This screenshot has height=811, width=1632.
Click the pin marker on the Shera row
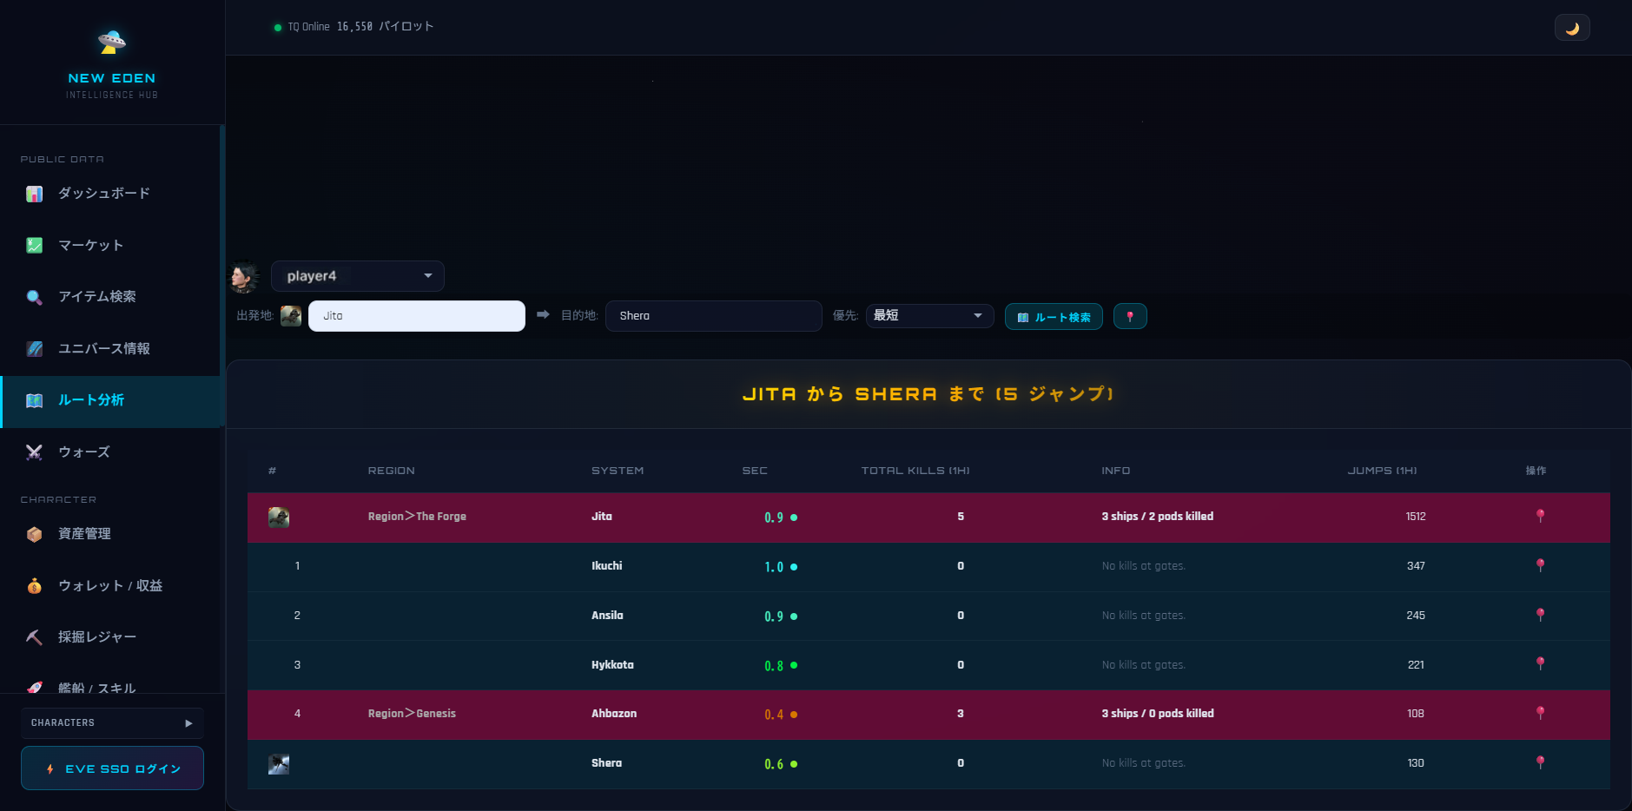(1540, 763)
